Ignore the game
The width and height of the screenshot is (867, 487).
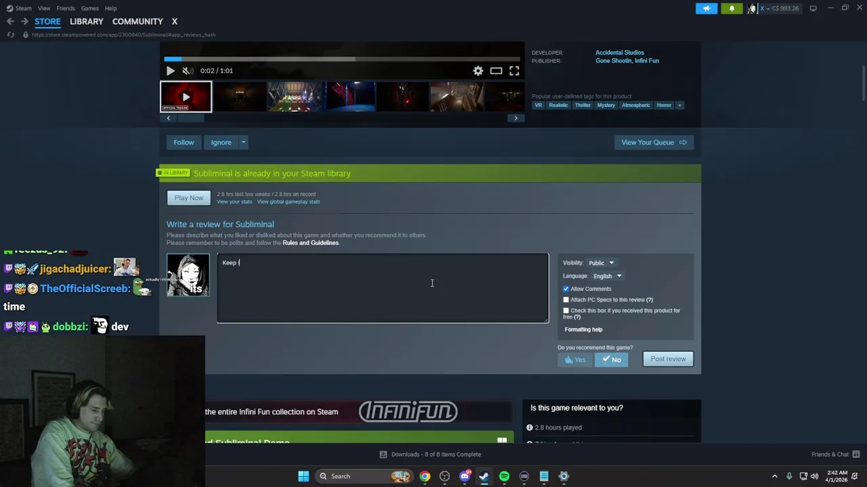pyautogui.click(x=221, y=142)
